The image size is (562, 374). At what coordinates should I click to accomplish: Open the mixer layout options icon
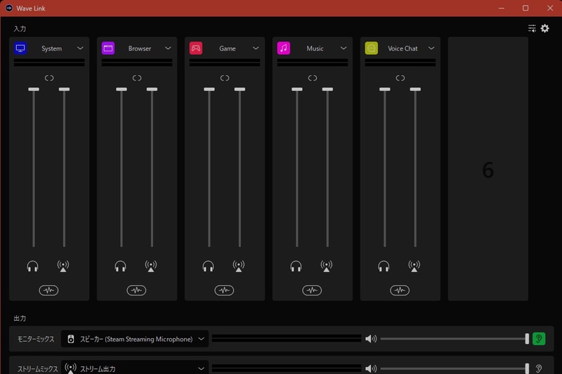click(x=532, y=28)
